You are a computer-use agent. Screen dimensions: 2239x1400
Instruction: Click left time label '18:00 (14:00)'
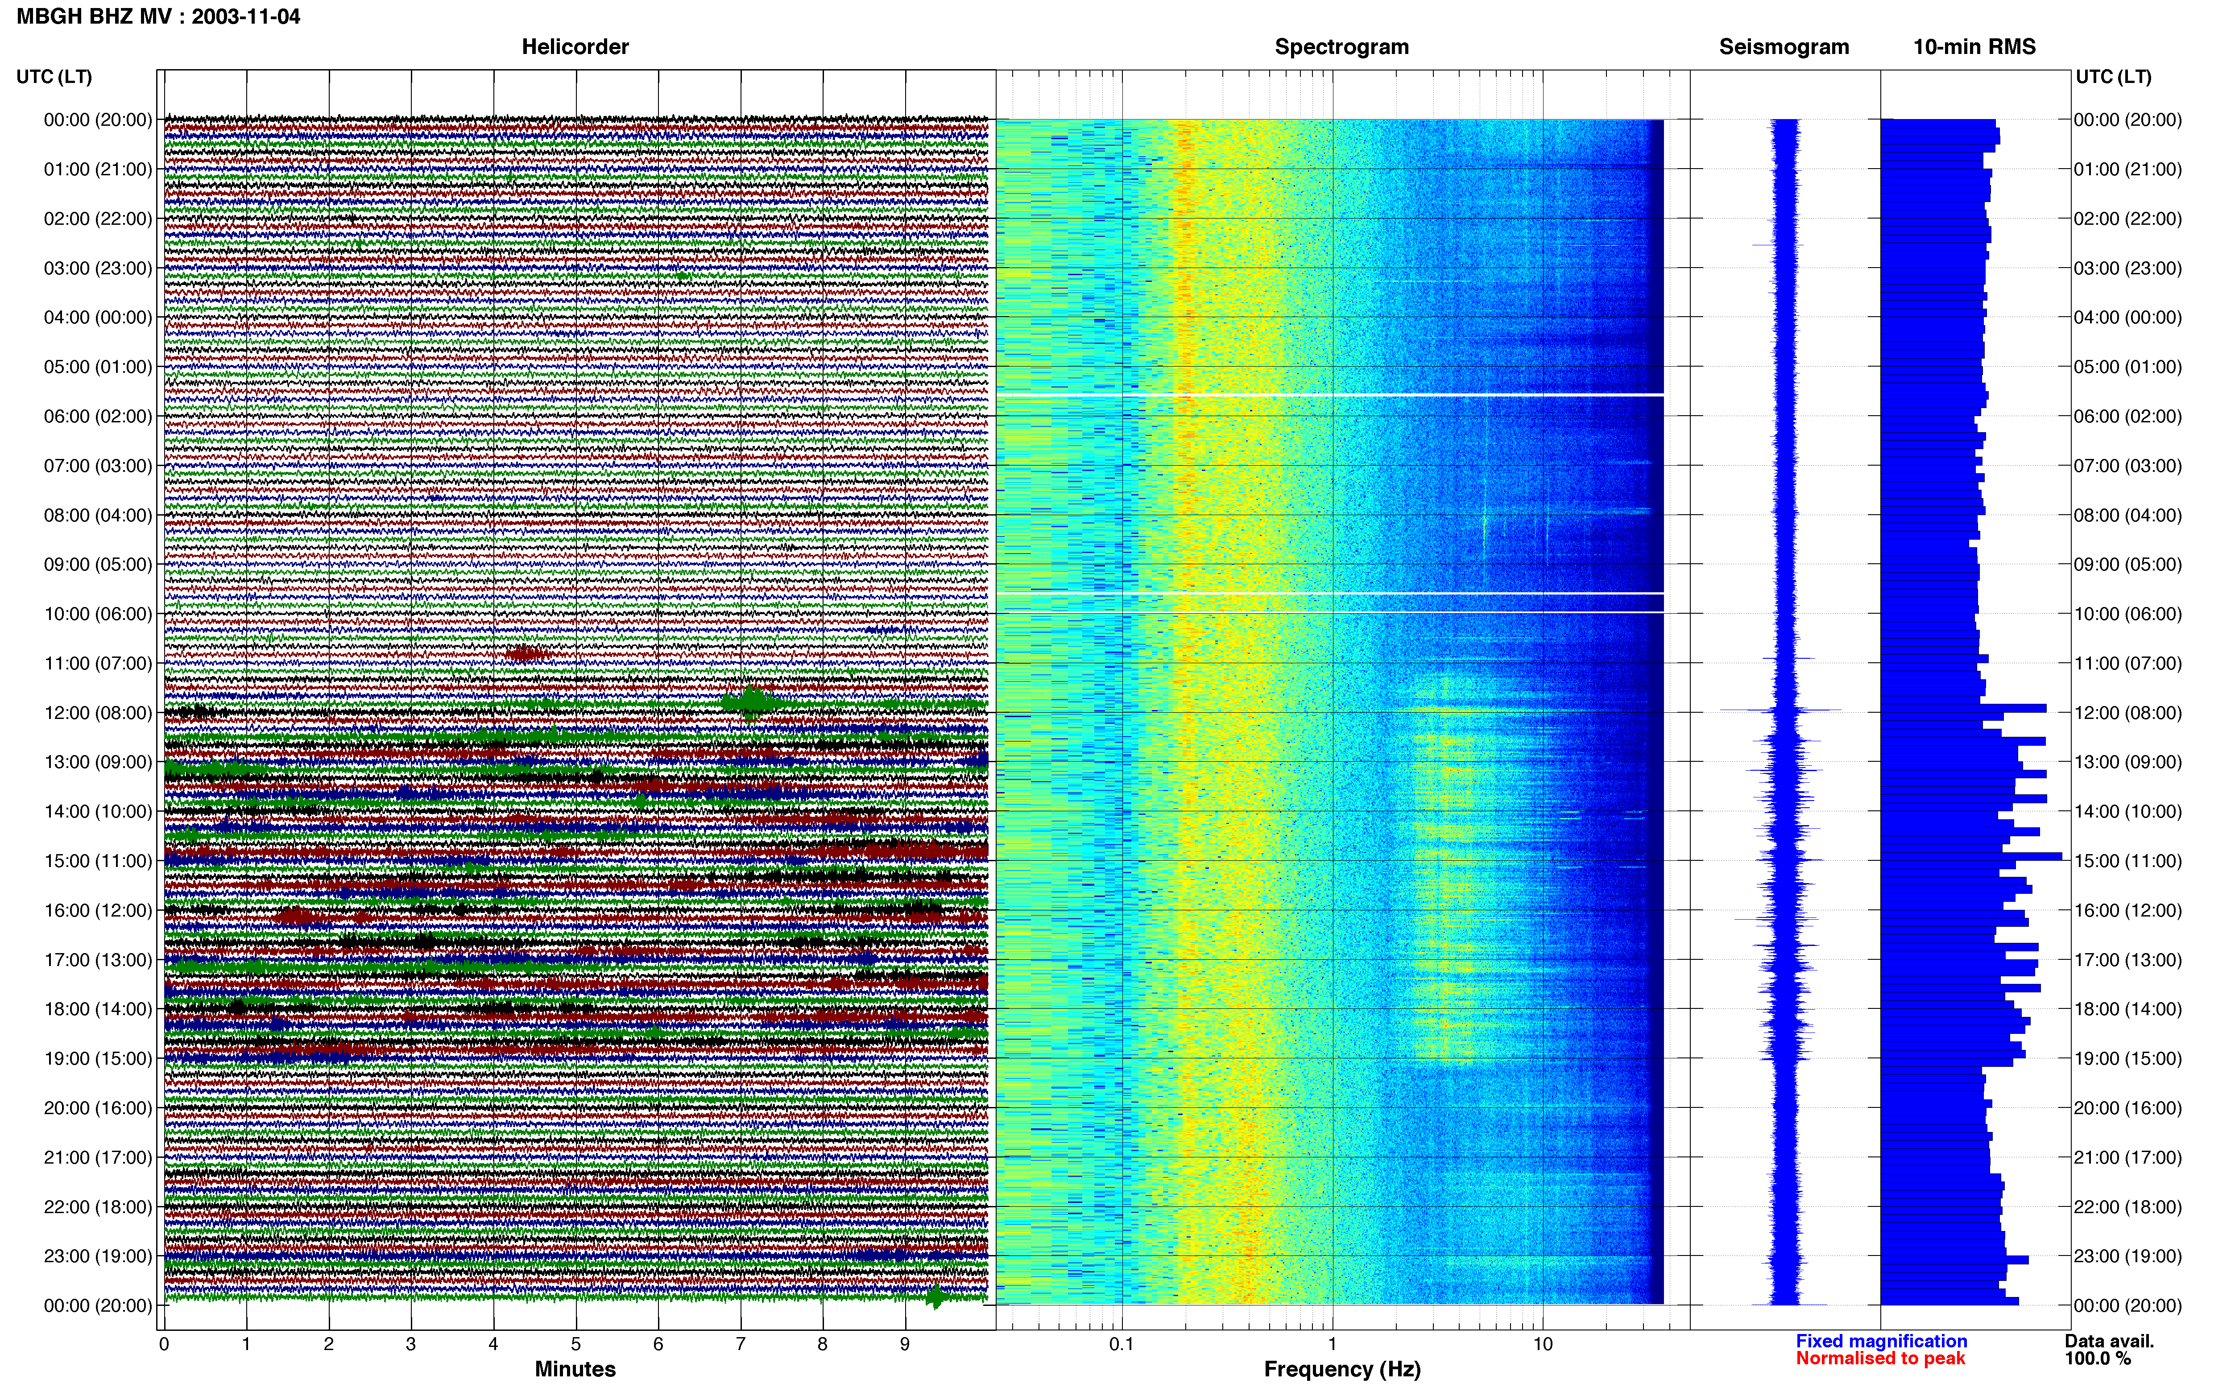click(x=98, y=1008)
